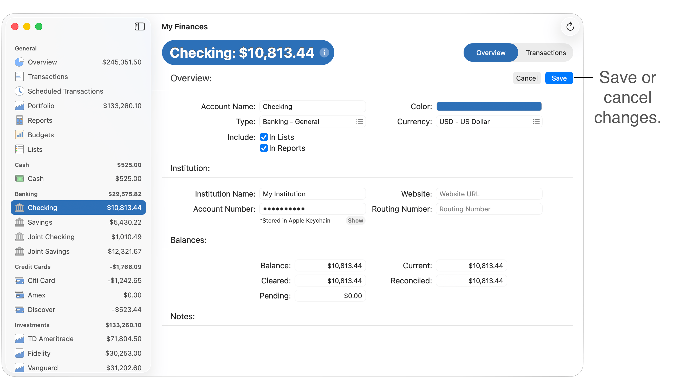The width and height of the screenshot is (676, 390).
Task: Open the Type dropdown Banking - General
Action: [x=312, y=122]
